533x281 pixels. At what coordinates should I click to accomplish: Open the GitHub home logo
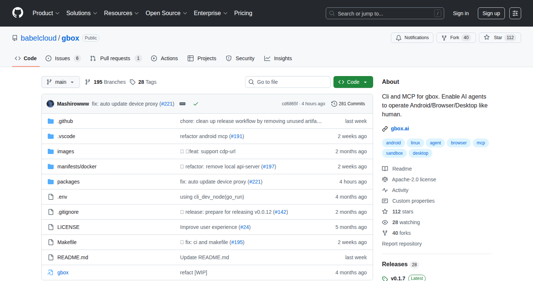tap(18, 13)
